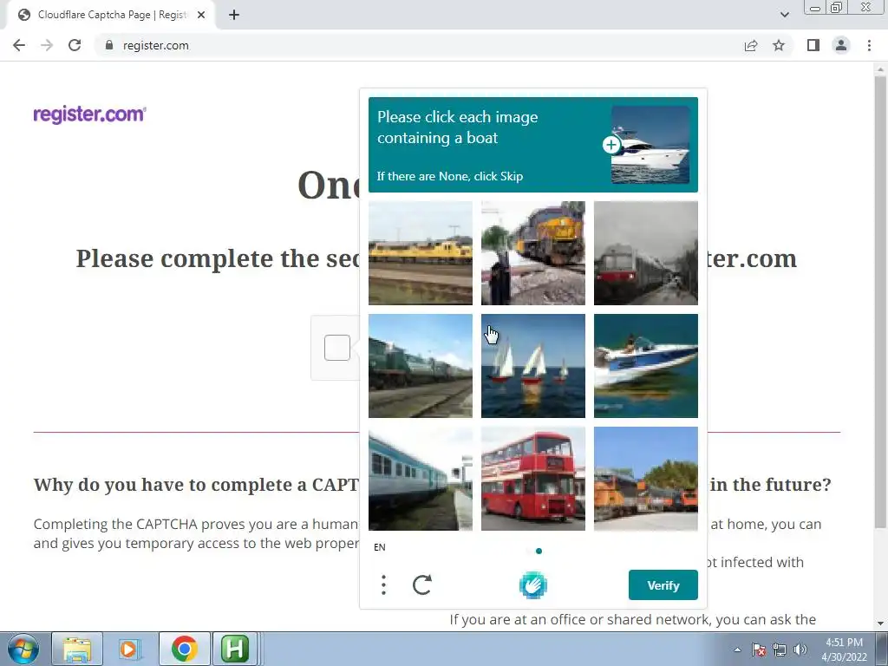Select the orange locomotives image
Screen dimensions: 888x666
pyautogui.click(x=645, y=479)
